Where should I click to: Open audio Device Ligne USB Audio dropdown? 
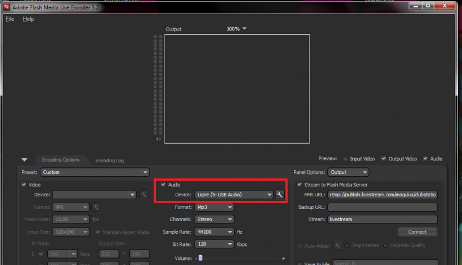234,195
